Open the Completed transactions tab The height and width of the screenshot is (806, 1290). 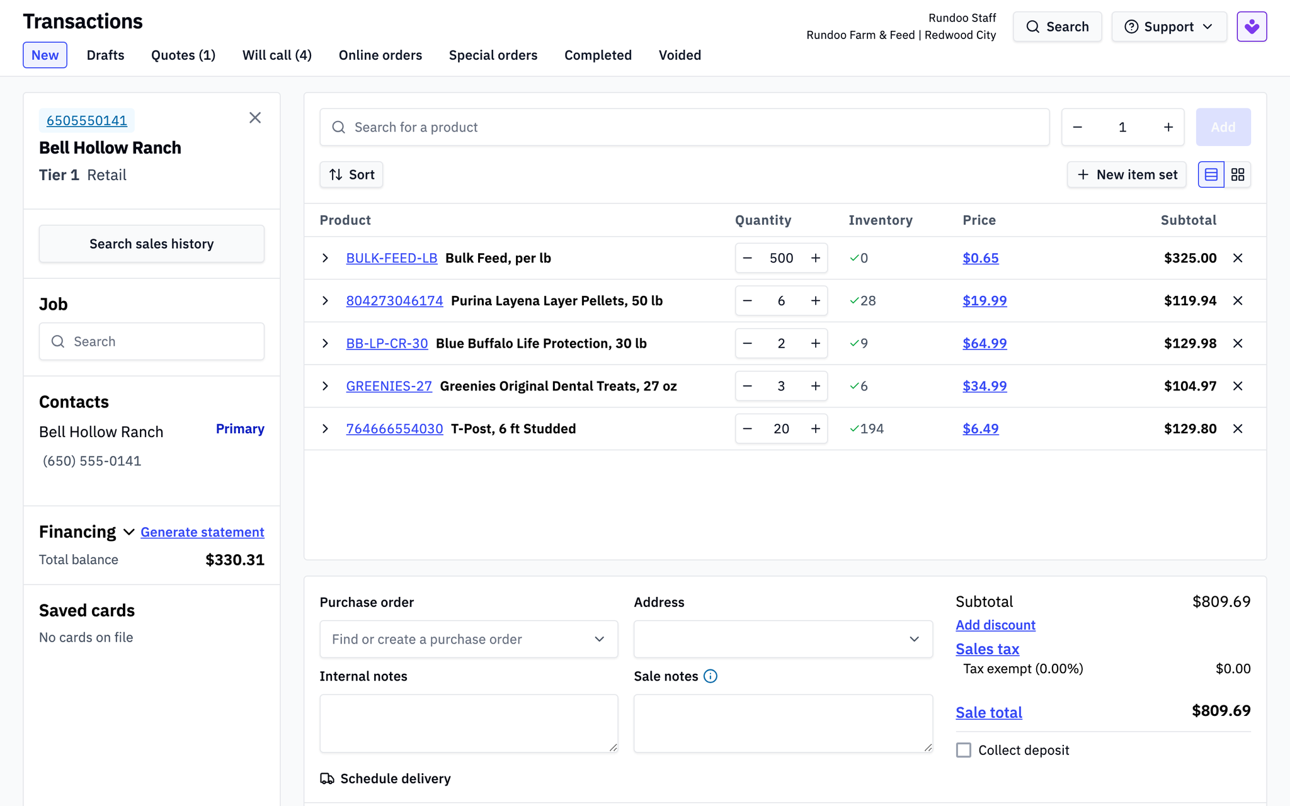pos(598,55)
